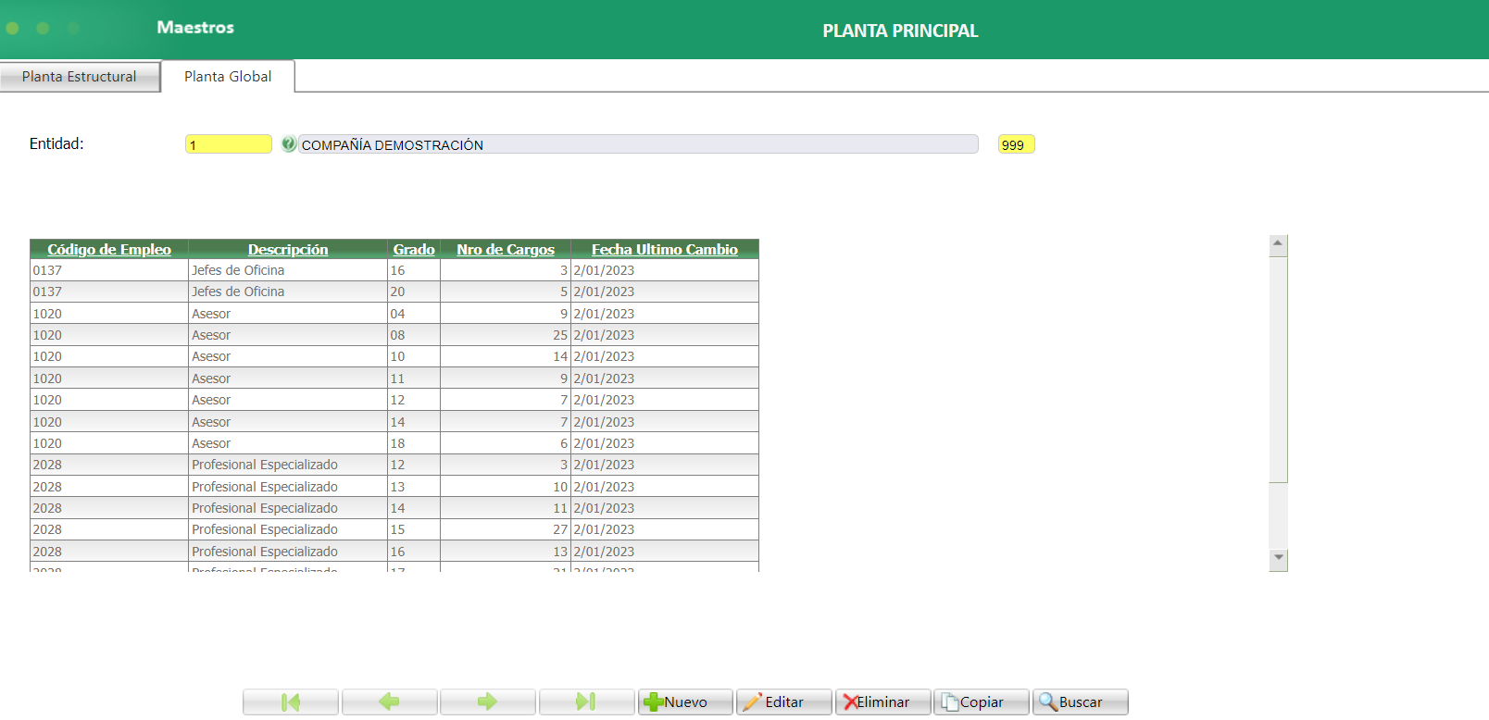
Task: Click the table scrollbar down arrow
Action: (x=1278, y=558)
